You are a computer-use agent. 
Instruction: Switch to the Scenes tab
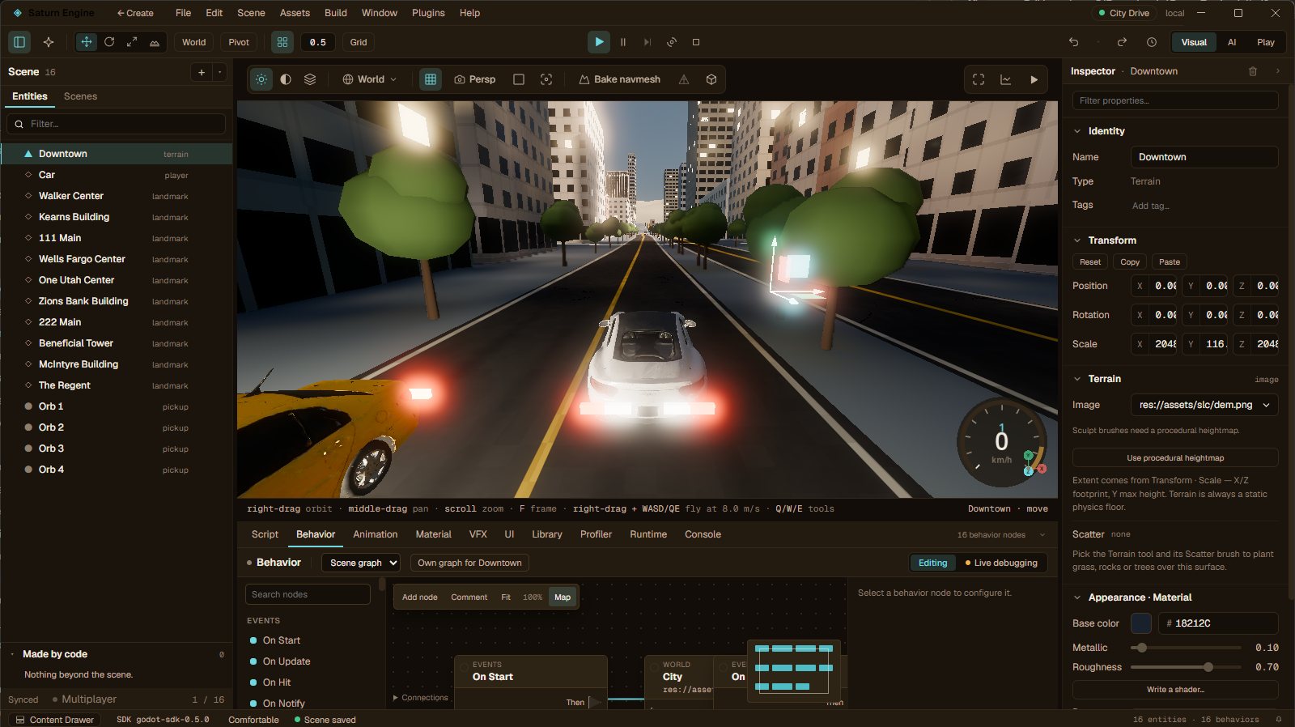tap(80, 96)
